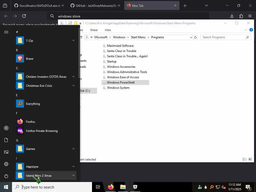The height and width of the screenshot is (192, 256).
Task: Expand the IrfanView folder chevron
Action: pyautogui.click(x=73, y=166)
